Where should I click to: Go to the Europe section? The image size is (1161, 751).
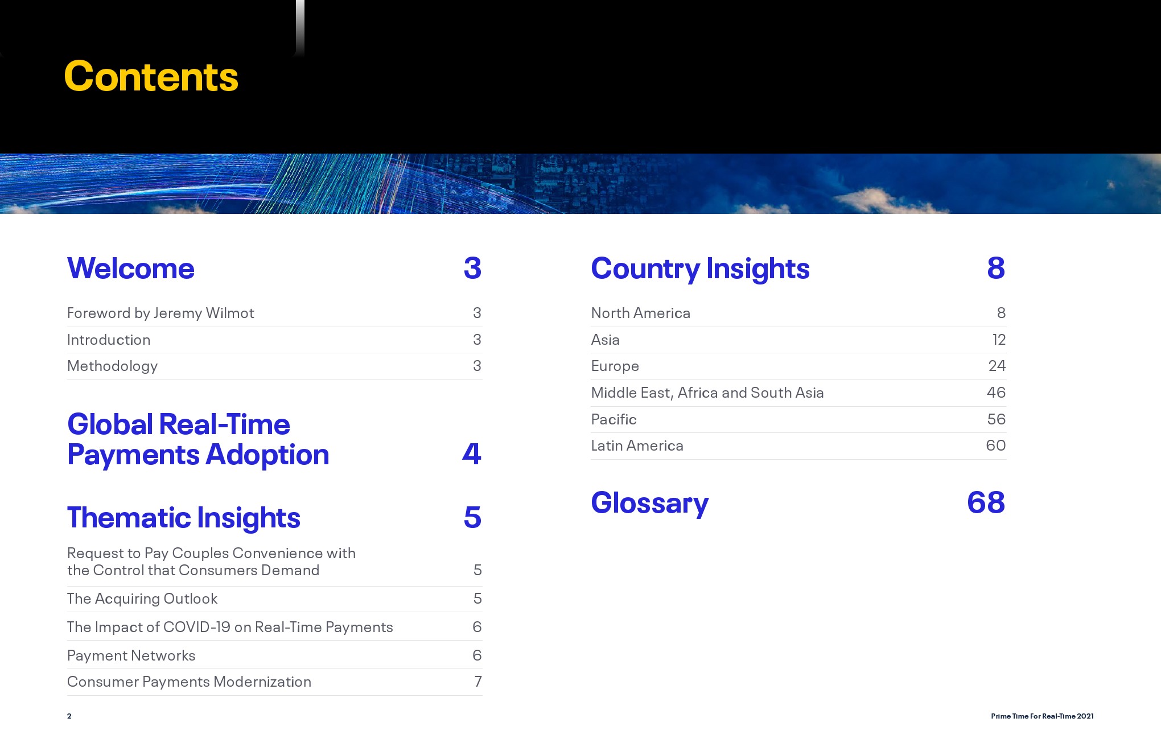615,366
